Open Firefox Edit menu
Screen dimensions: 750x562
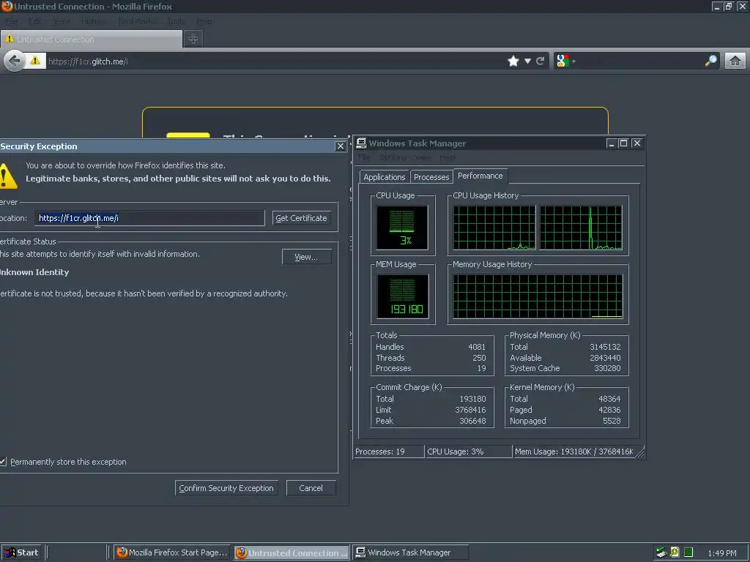point(34,21)
